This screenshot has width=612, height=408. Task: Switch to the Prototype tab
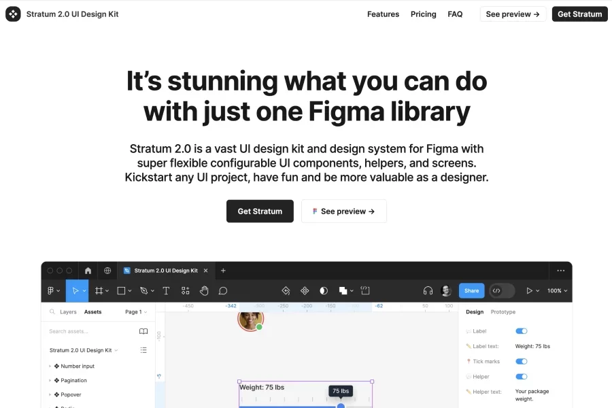tap(503, 312)
